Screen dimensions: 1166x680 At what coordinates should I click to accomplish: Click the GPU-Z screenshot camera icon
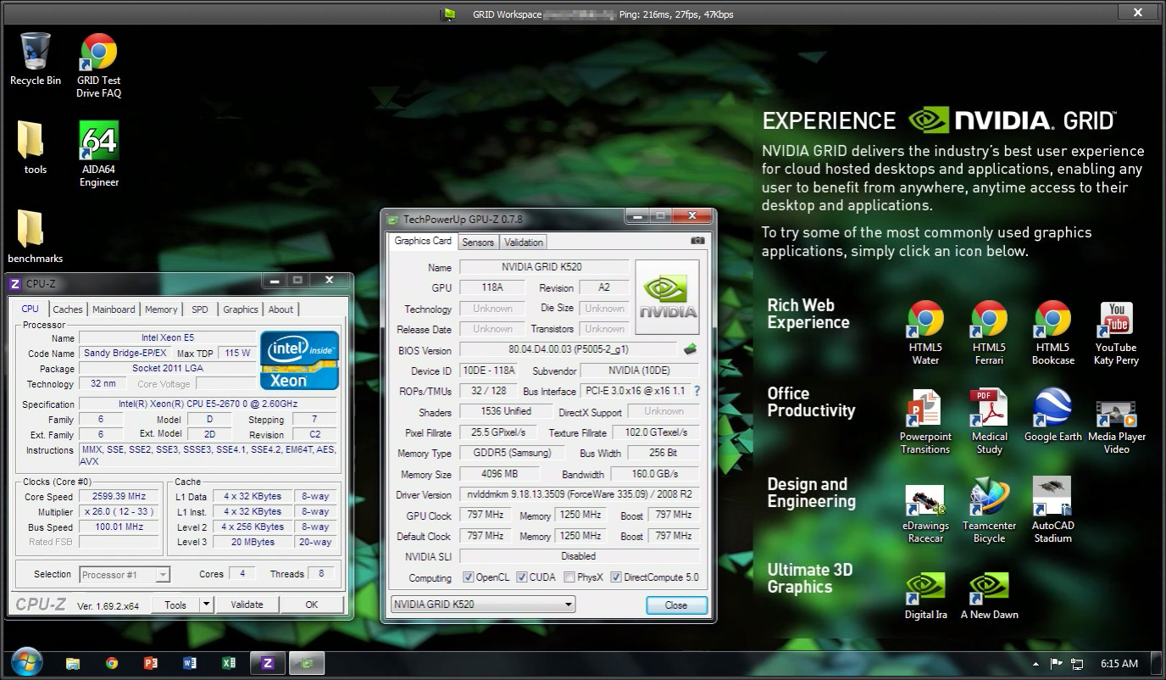pyautogui.click(x=697, y=242)
